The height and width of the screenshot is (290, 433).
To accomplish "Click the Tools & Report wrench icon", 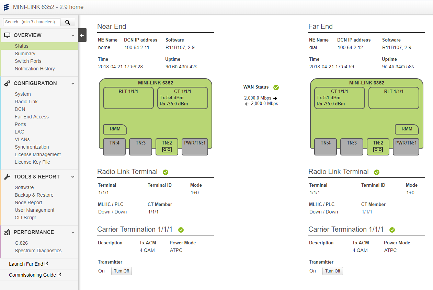I will 7,176.
